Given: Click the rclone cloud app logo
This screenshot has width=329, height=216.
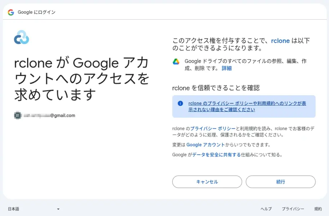Looking at the screenshot, I should point(22,37).
